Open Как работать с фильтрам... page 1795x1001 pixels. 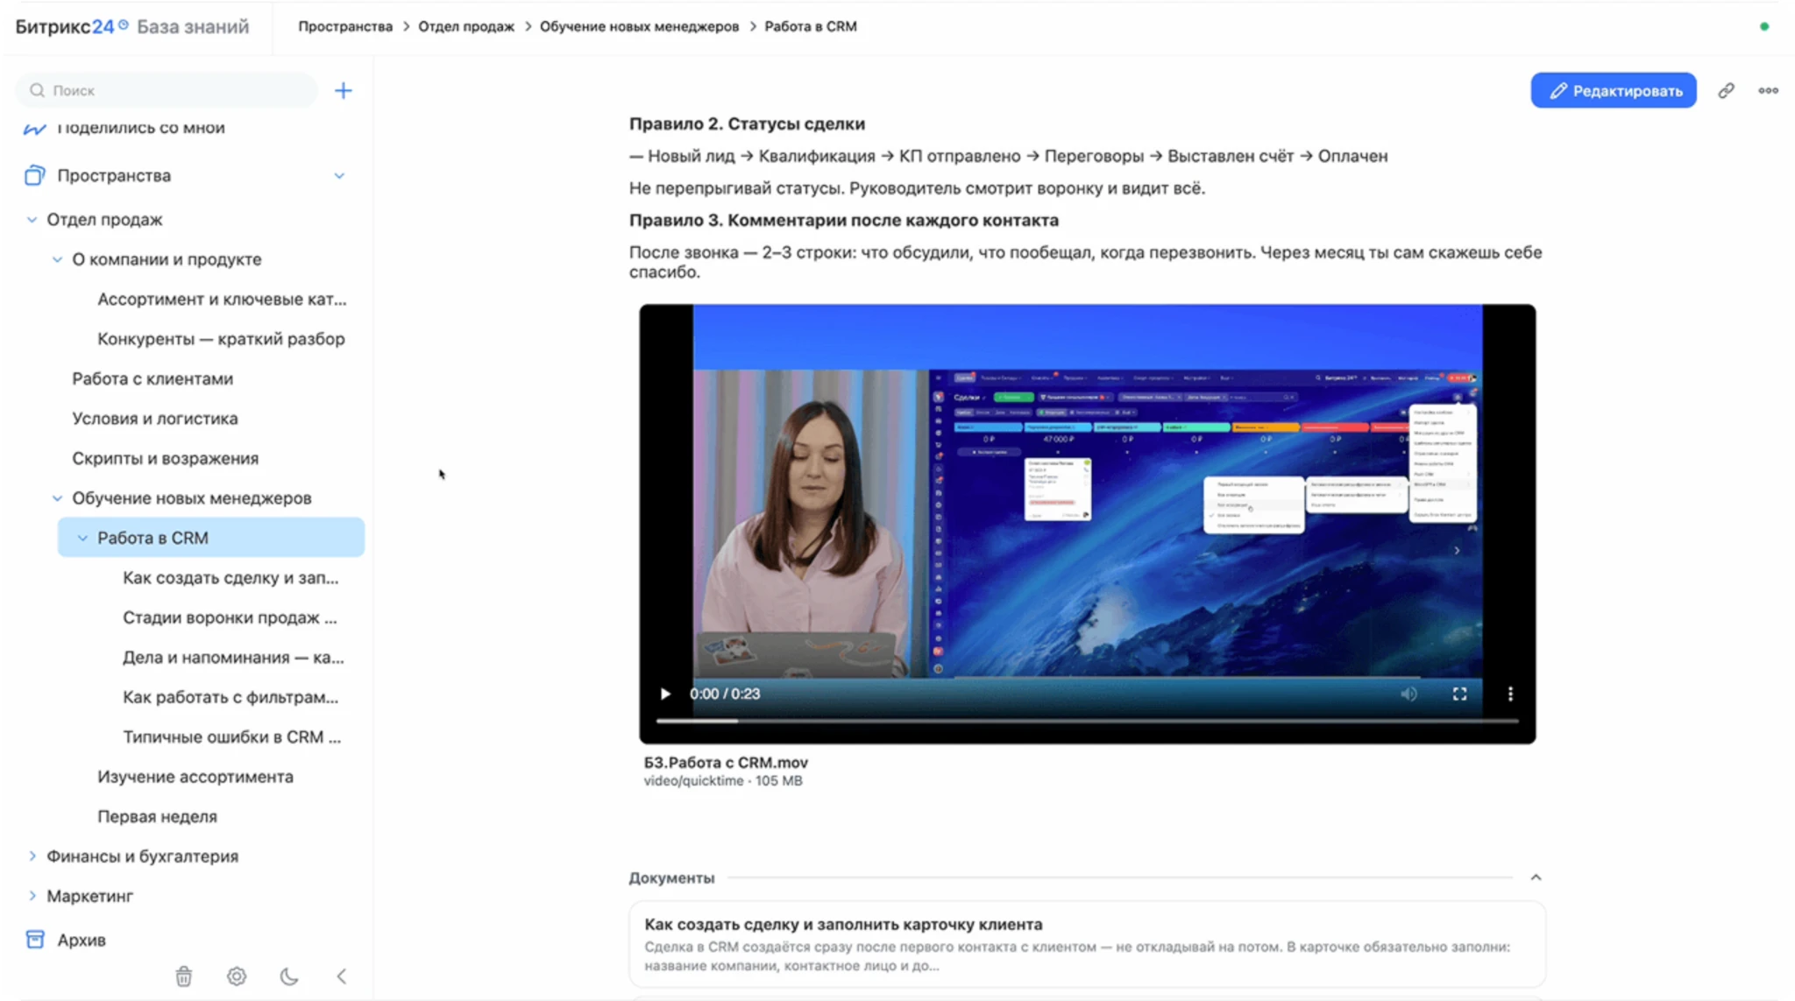click(x=231, y=697)
